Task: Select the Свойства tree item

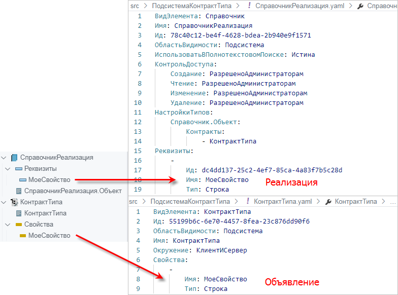Action: (x=39, y=224)
